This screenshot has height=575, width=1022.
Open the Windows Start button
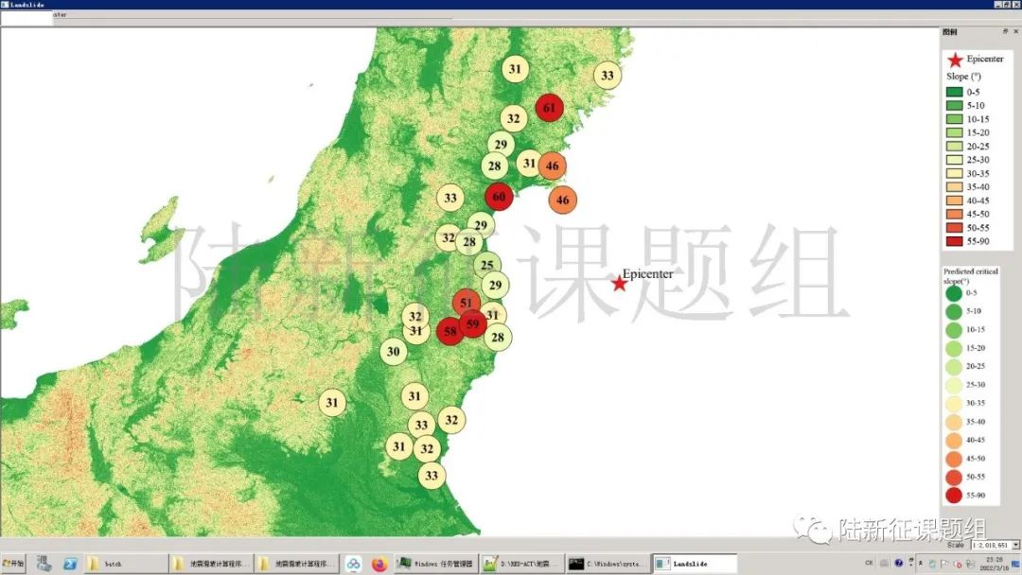pos(13,564)
